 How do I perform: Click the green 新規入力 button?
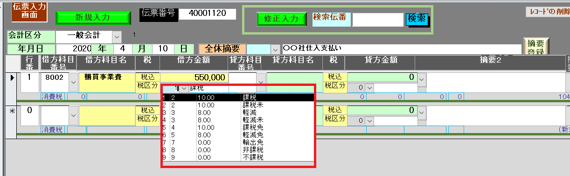[x=93, y=17]
